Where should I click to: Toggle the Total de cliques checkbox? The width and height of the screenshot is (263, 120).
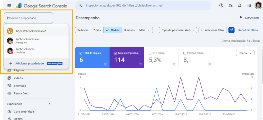click(81, 53)
